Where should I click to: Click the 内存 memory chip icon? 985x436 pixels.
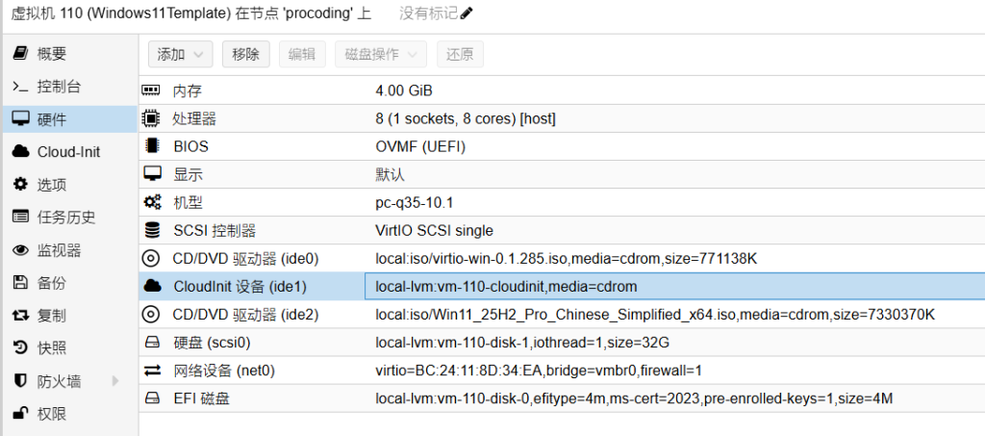151,90
